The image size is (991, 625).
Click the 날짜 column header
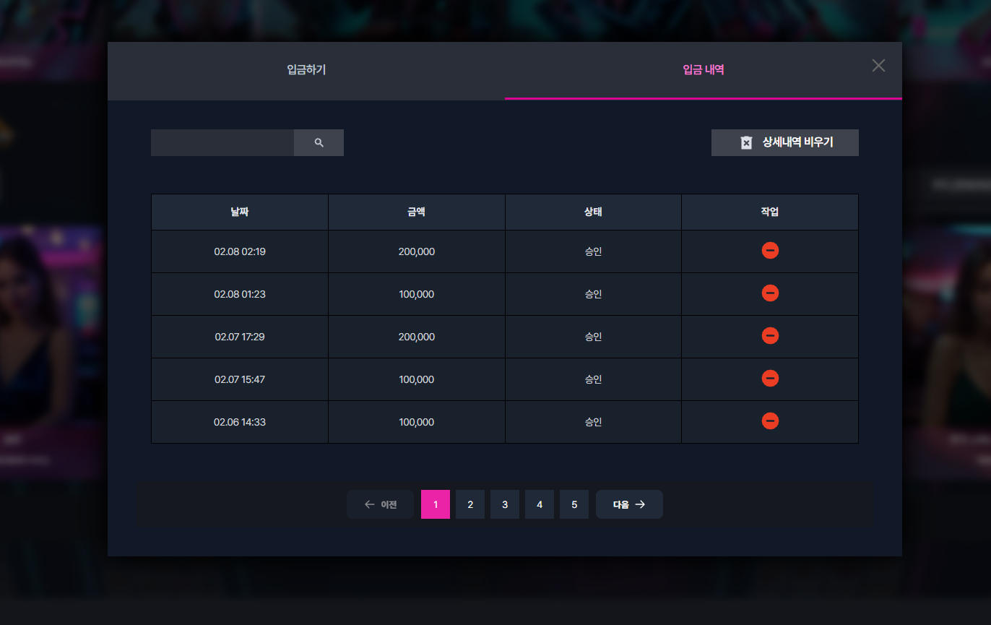(x=240, y=212)
